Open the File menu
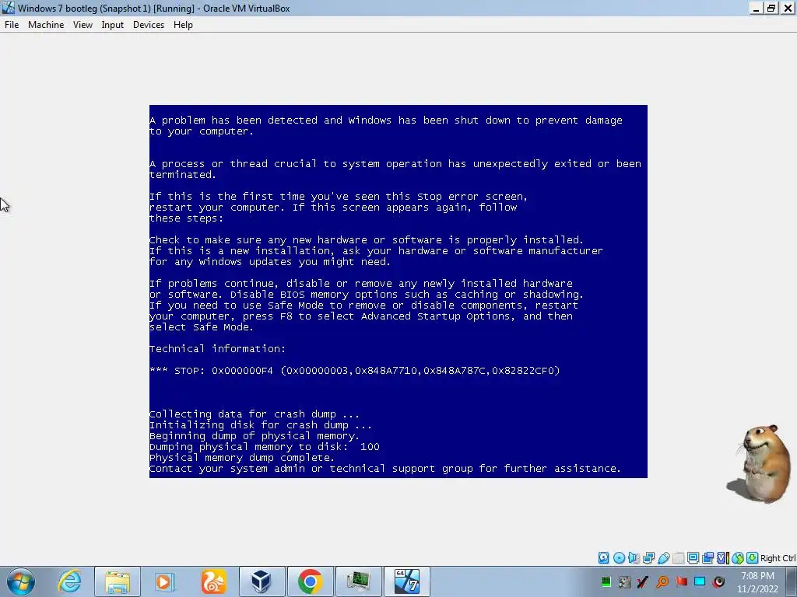The image size is (797, 597). 11,24
